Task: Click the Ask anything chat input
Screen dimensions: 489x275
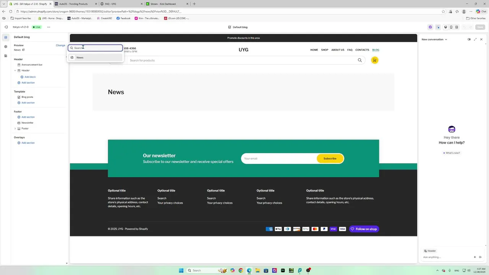Action: [447, 257]
